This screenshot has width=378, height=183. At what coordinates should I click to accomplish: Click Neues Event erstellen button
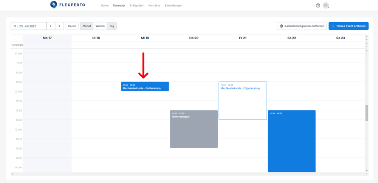[x=348, y=26]
